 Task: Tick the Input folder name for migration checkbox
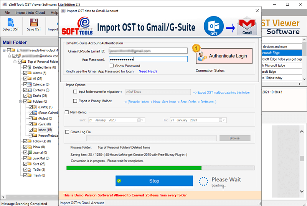[75, 92]
